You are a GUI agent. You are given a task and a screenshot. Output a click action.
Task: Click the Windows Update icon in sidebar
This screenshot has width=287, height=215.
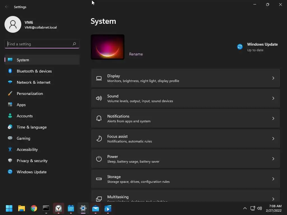coord(10,172)
